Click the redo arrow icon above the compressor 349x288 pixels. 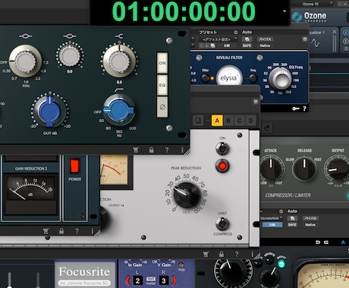point(266,128)
